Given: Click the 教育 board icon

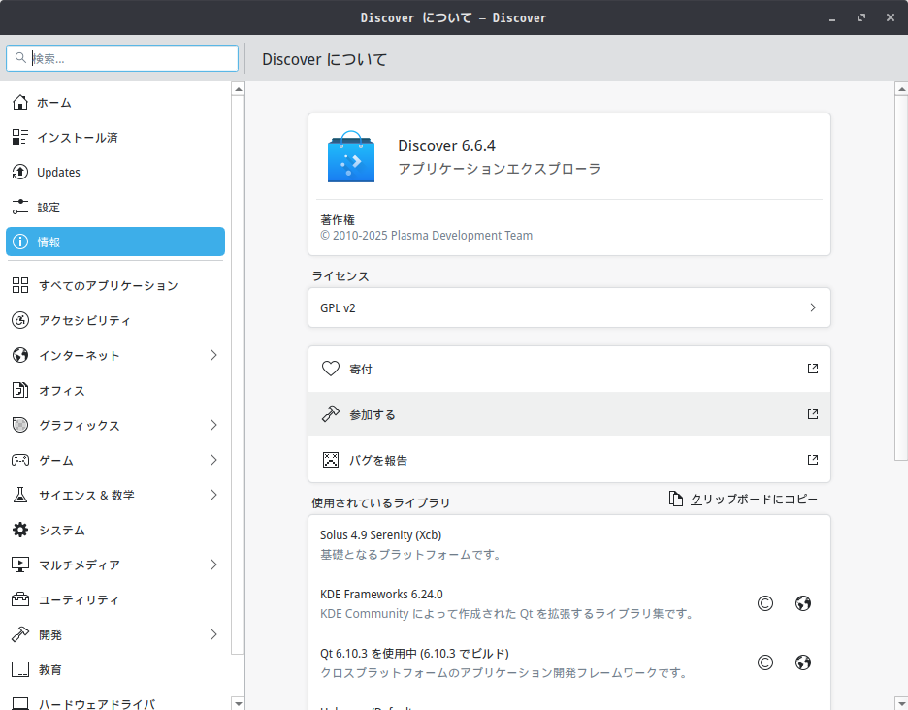Looking at the screenshot, I should [x=20, y=669].
